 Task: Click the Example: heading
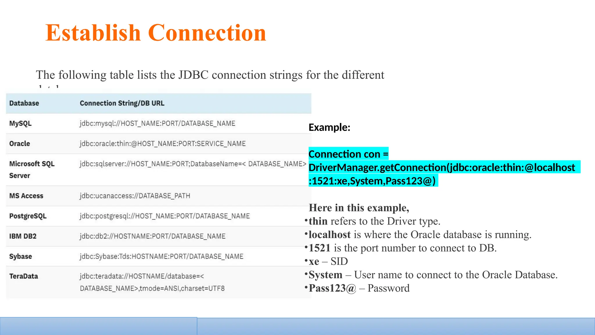(329, 127)
